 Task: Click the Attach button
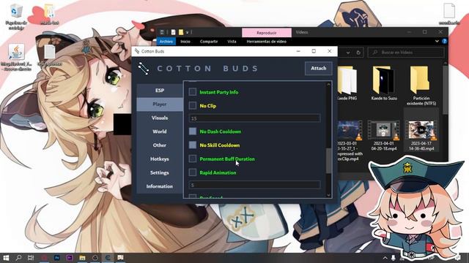click(318, 68)
